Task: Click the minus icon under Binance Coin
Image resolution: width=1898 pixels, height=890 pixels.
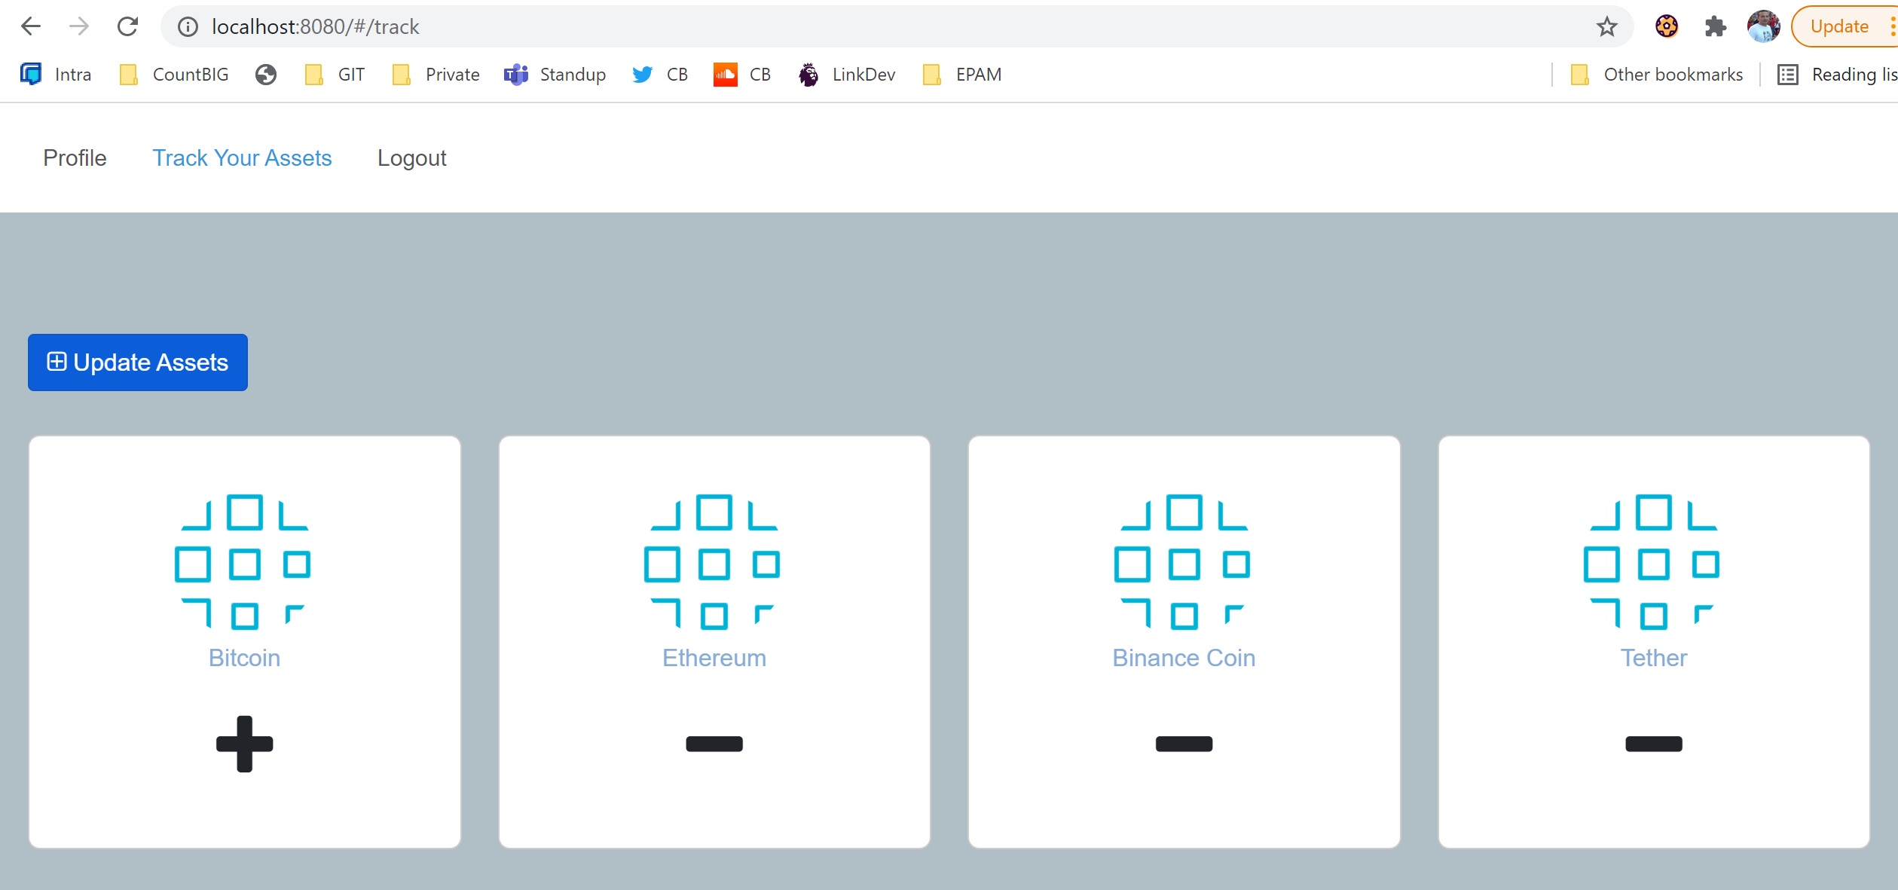Action: point(1183,744)
